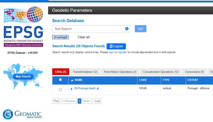This screenshot has width=213, height=122.
Task: Tick the checkbox for ZH Portugal depth row
Action: (x=60, y=90)
